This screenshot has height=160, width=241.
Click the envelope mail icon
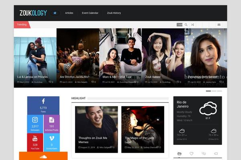(219, 25)
